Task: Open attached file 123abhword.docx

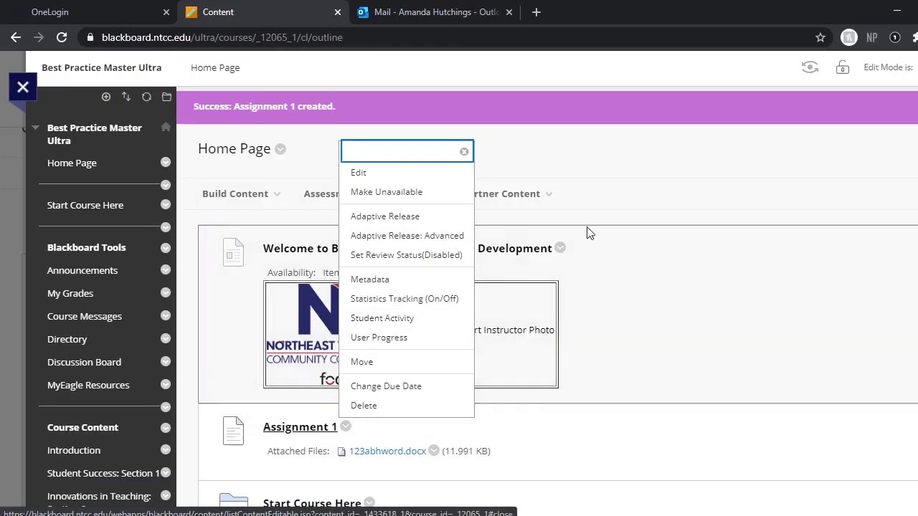Action: pyautogui.click(x=387, y=451)
